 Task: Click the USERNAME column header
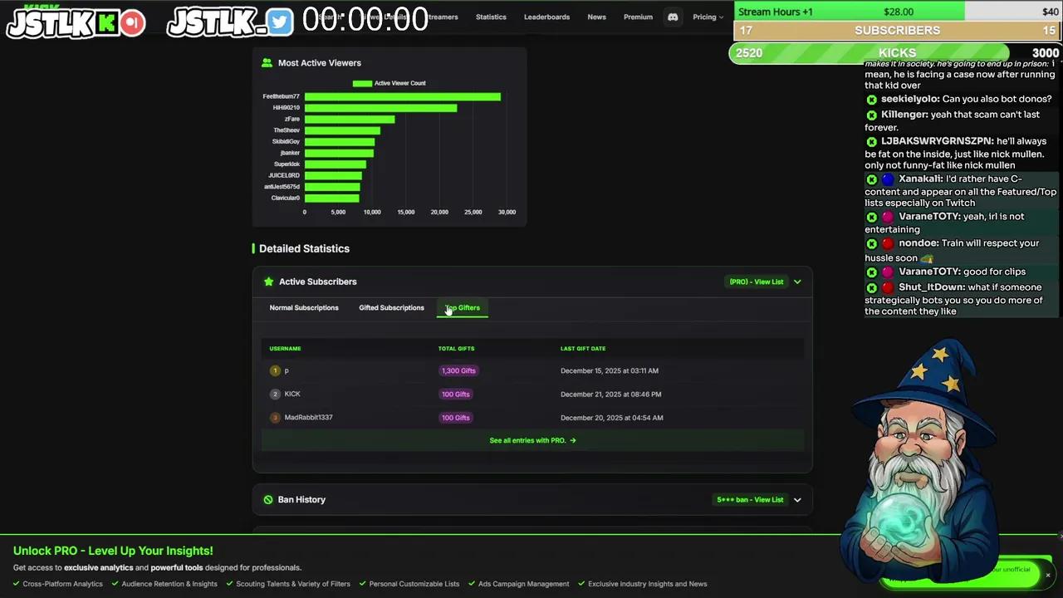tap(285, 349)
